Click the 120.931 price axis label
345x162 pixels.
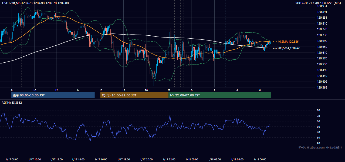pos(322,6)
